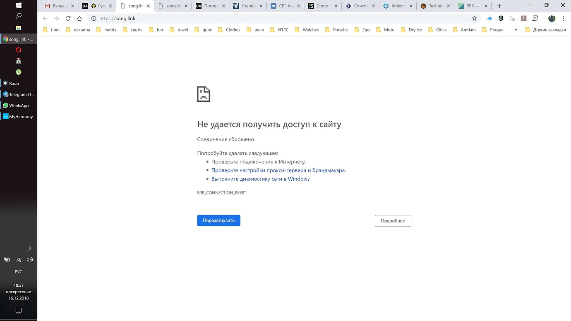Click the bookmark star in the address bar
The image size is (571, 321).
[474, 19]
